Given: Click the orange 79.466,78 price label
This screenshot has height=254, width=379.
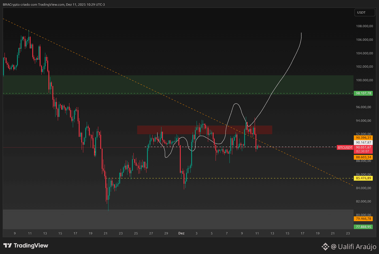Looking at the screenshot, I should pos(363,219).
